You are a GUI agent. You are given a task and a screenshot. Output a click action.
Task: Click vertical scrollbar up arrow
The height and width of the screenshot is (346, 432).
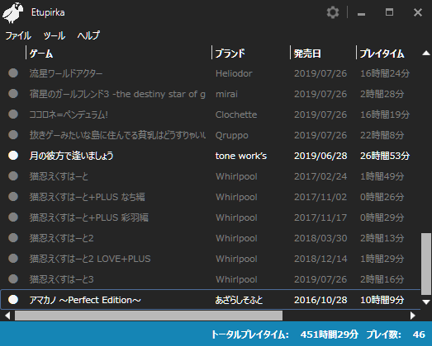[x=426, y=54]
